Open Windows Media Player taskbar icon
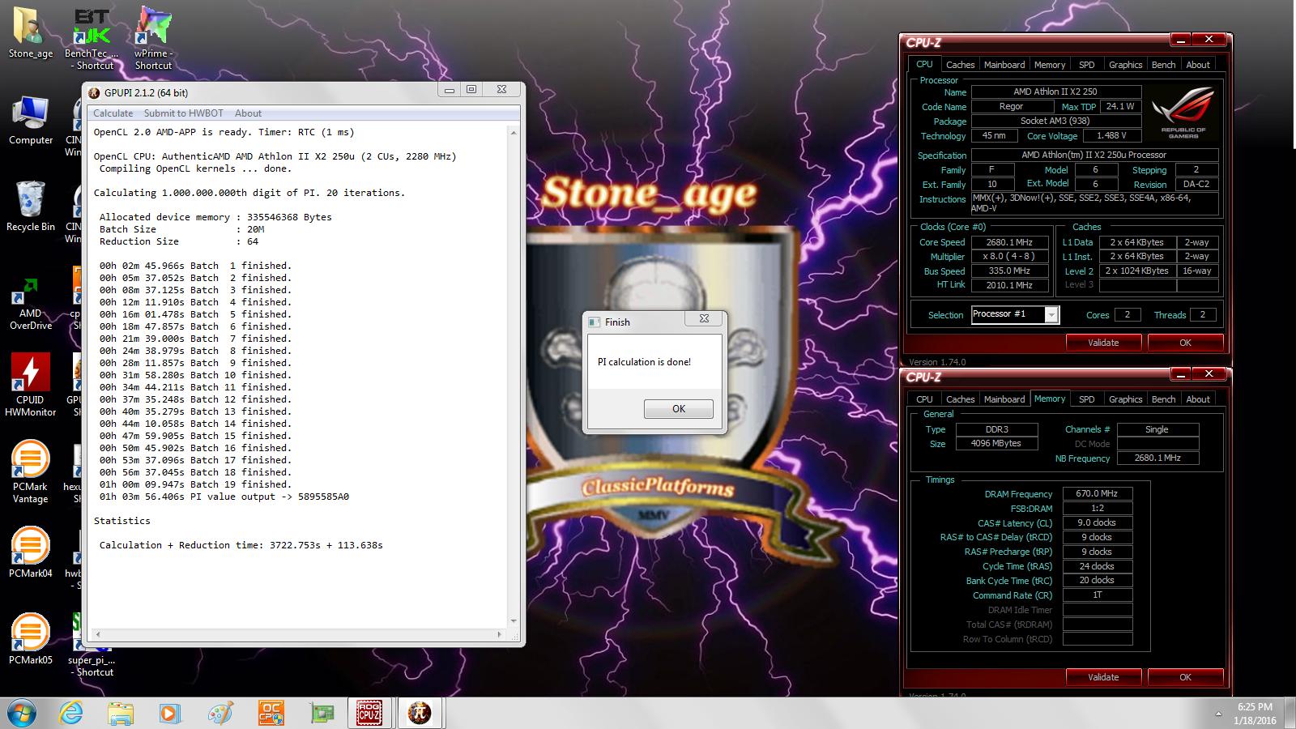Screen dimensions: 1296x729 pos(170,713)
